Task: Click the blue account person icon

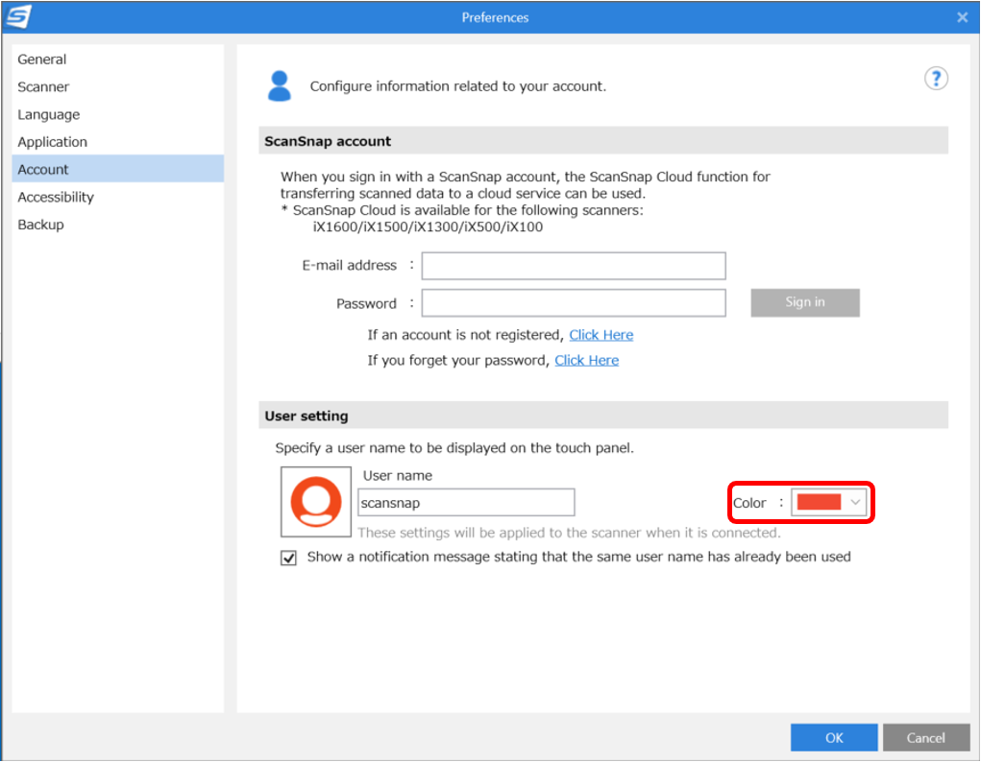Action: [x=279, y=85]
